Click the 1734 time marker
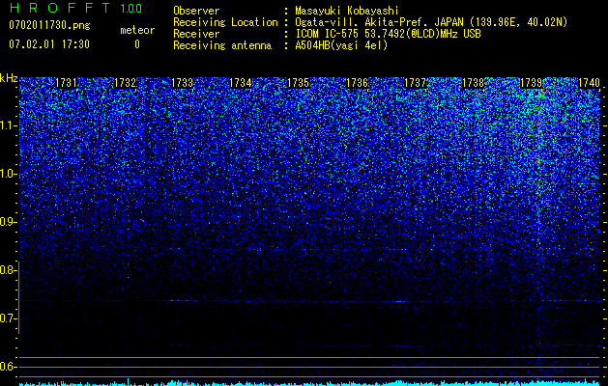The height and width of the screenshot is (386, 608). click(x=241, y=83)
